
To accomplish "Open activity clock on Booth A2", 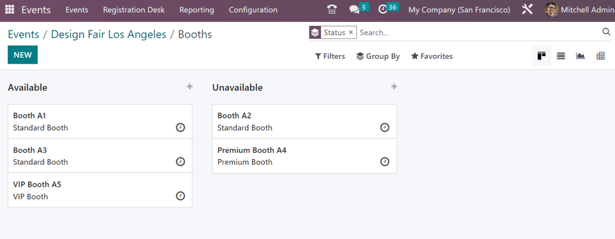I will (x=385, y=128).
